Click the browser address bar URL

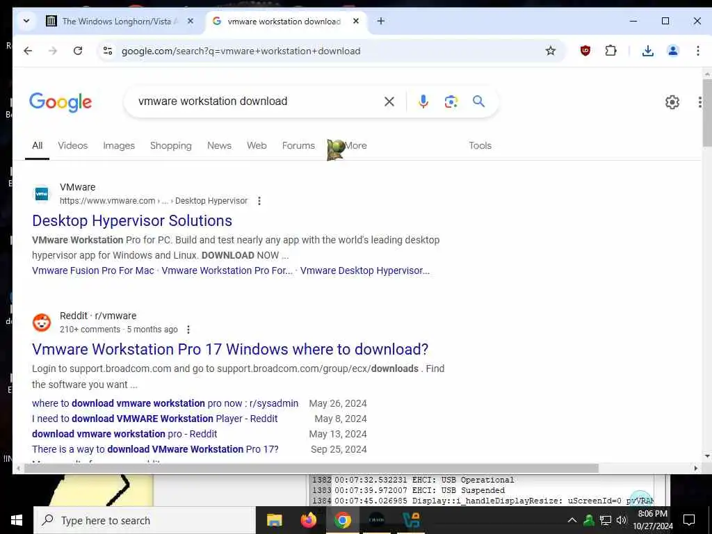pyautogui.click(x=241, y=51)
